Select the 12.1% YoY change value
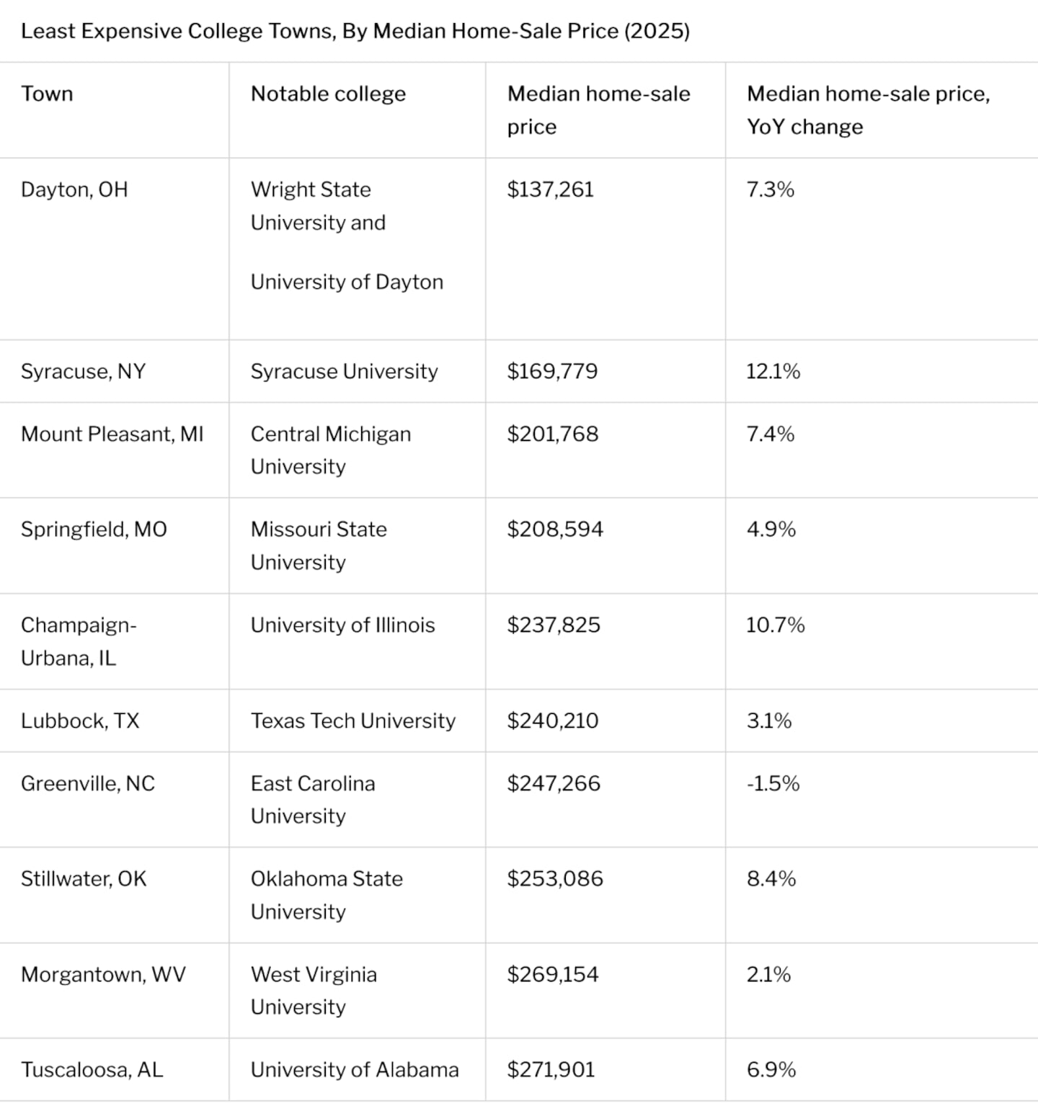Screen dimensions: 1038x1106 (x=773, y=371)
